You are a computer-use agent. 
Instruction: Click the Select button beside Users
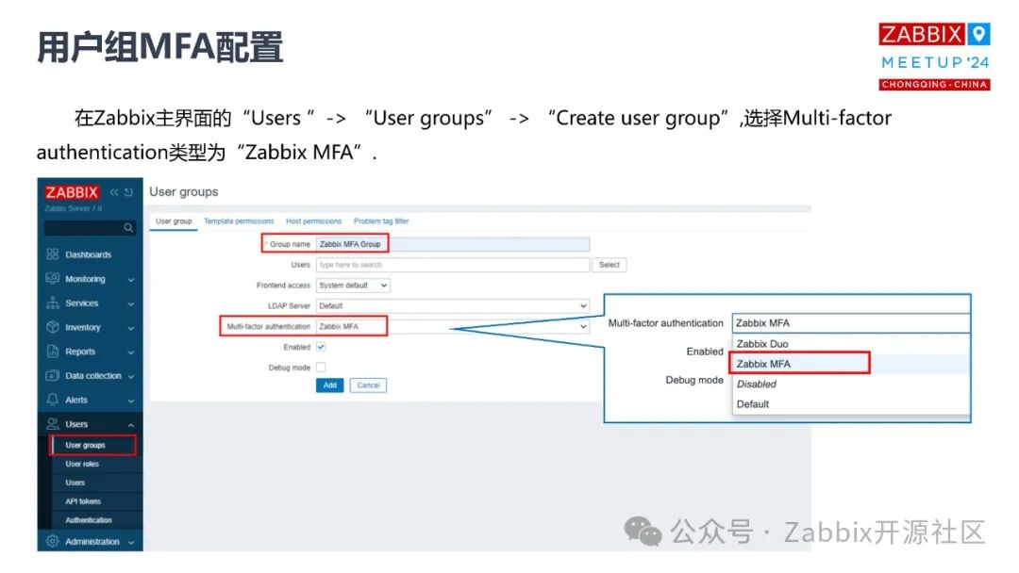[609, 265]
